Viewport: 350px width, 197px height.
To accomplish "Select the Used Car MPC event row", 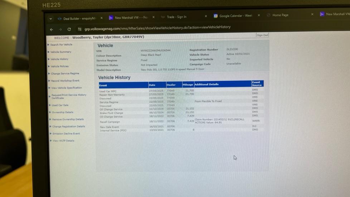I will click(181, 91).
